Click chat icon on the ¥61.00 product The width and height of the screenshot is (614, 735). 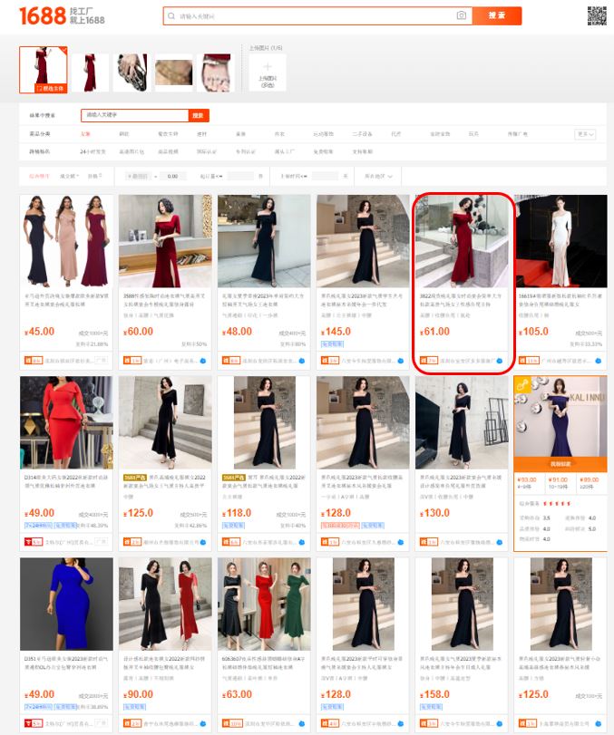coord(500,361)
